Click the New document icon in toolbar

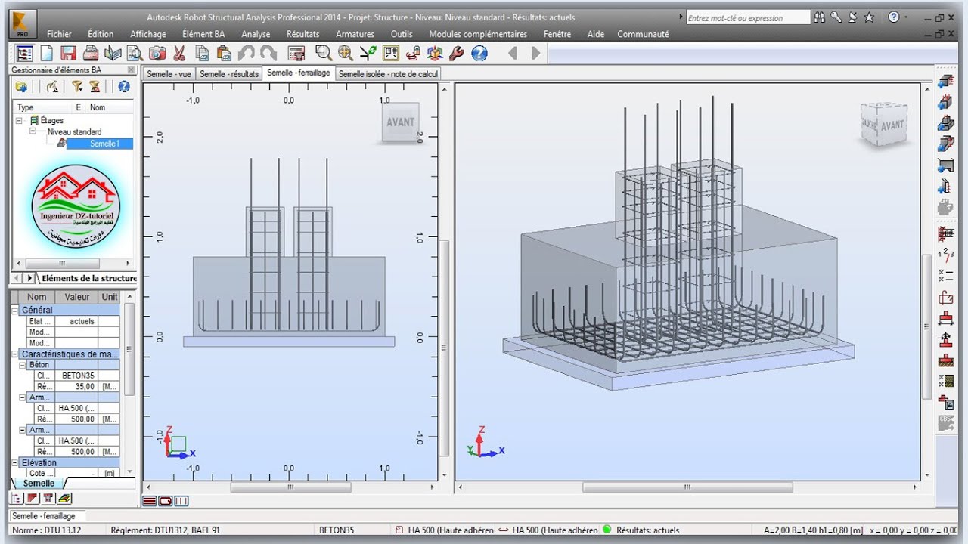click(47, 53)
